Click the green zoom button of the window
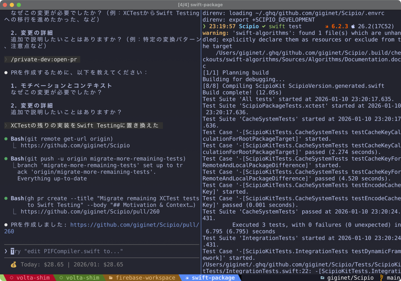 (19, 5)
